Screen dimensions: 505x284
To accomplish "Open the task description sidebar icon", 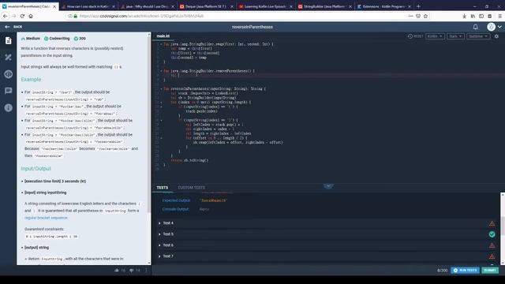I will pyautogui.click(x=9, y=40).
